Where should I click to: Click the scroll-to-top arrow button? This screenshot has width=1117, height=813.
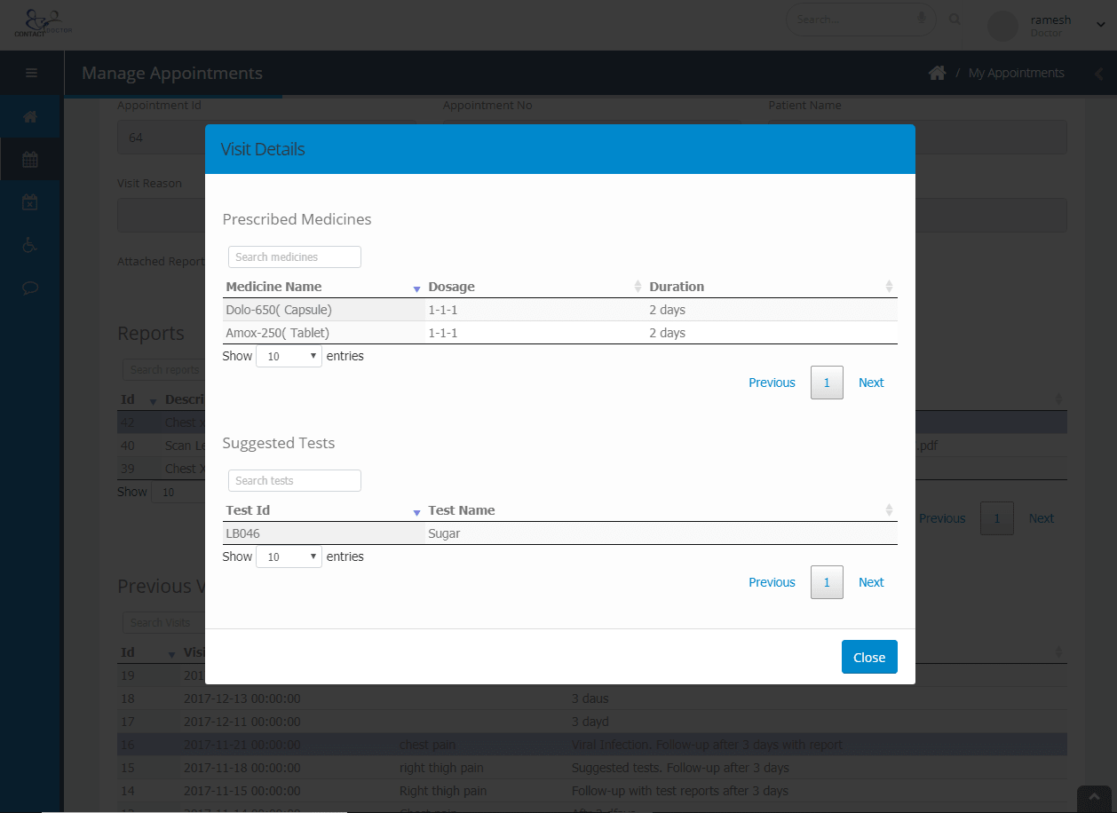pos(1094,799)
